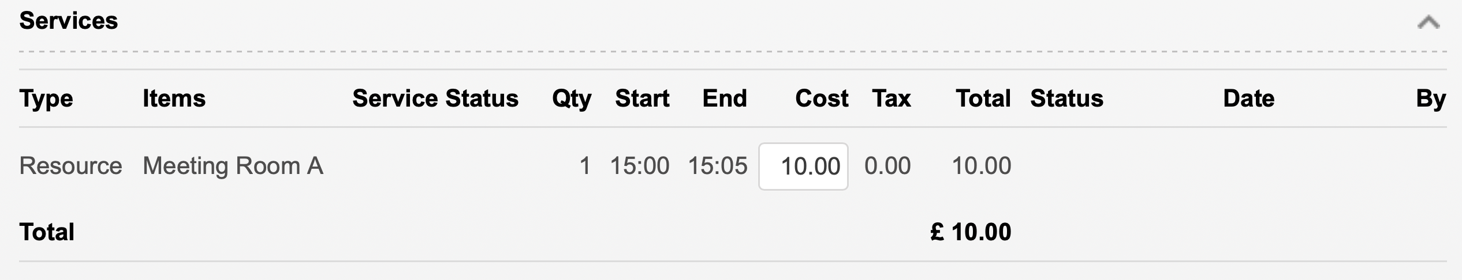Click the Qty column header
Image resolution: width=1462 pixels, height=280 pixels.
click(572, 99)
